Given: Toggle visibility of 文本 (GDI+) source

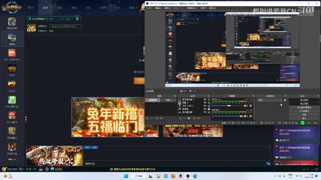Looking at the screenshot, I should pyautogui.click(x=205, y=106).
